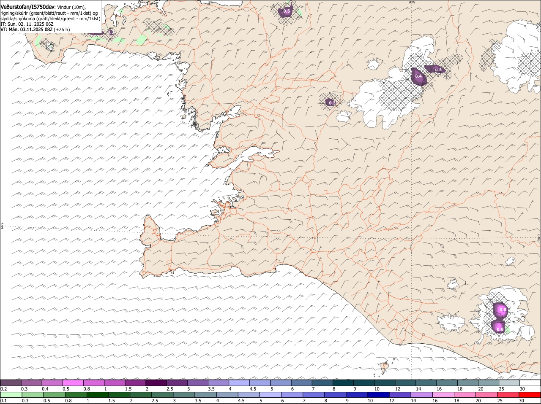Pick top-row legend swatch starting at 12
This screenshot has height=404, width=541.
[x=405, y=383]
